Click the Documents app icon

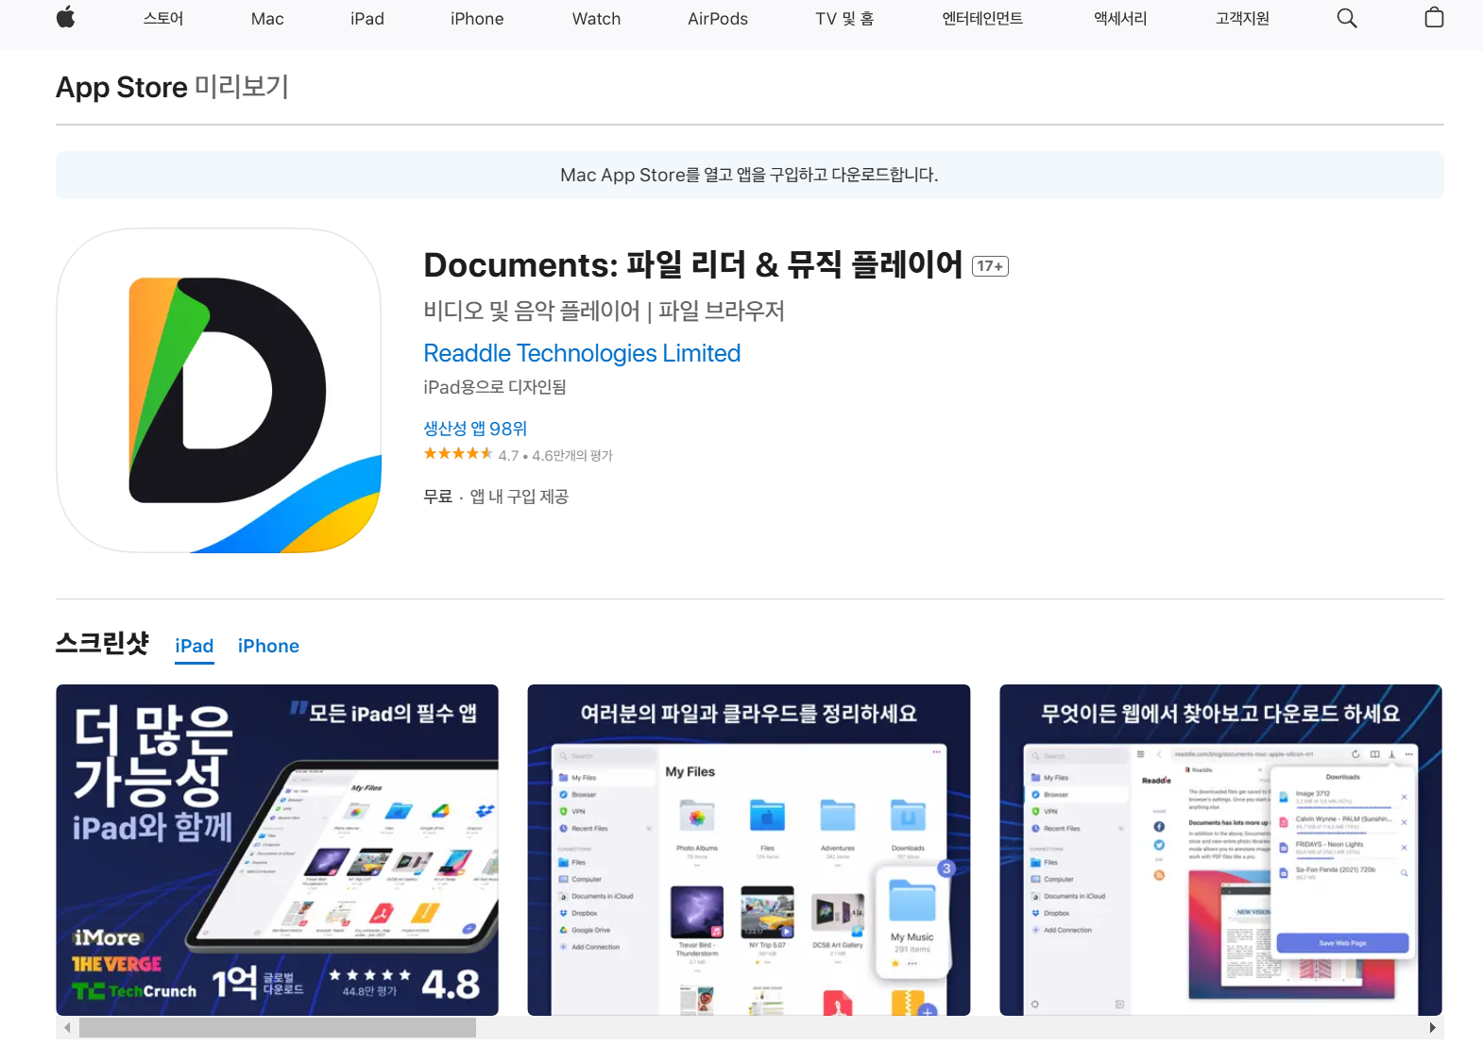point(219,390)
